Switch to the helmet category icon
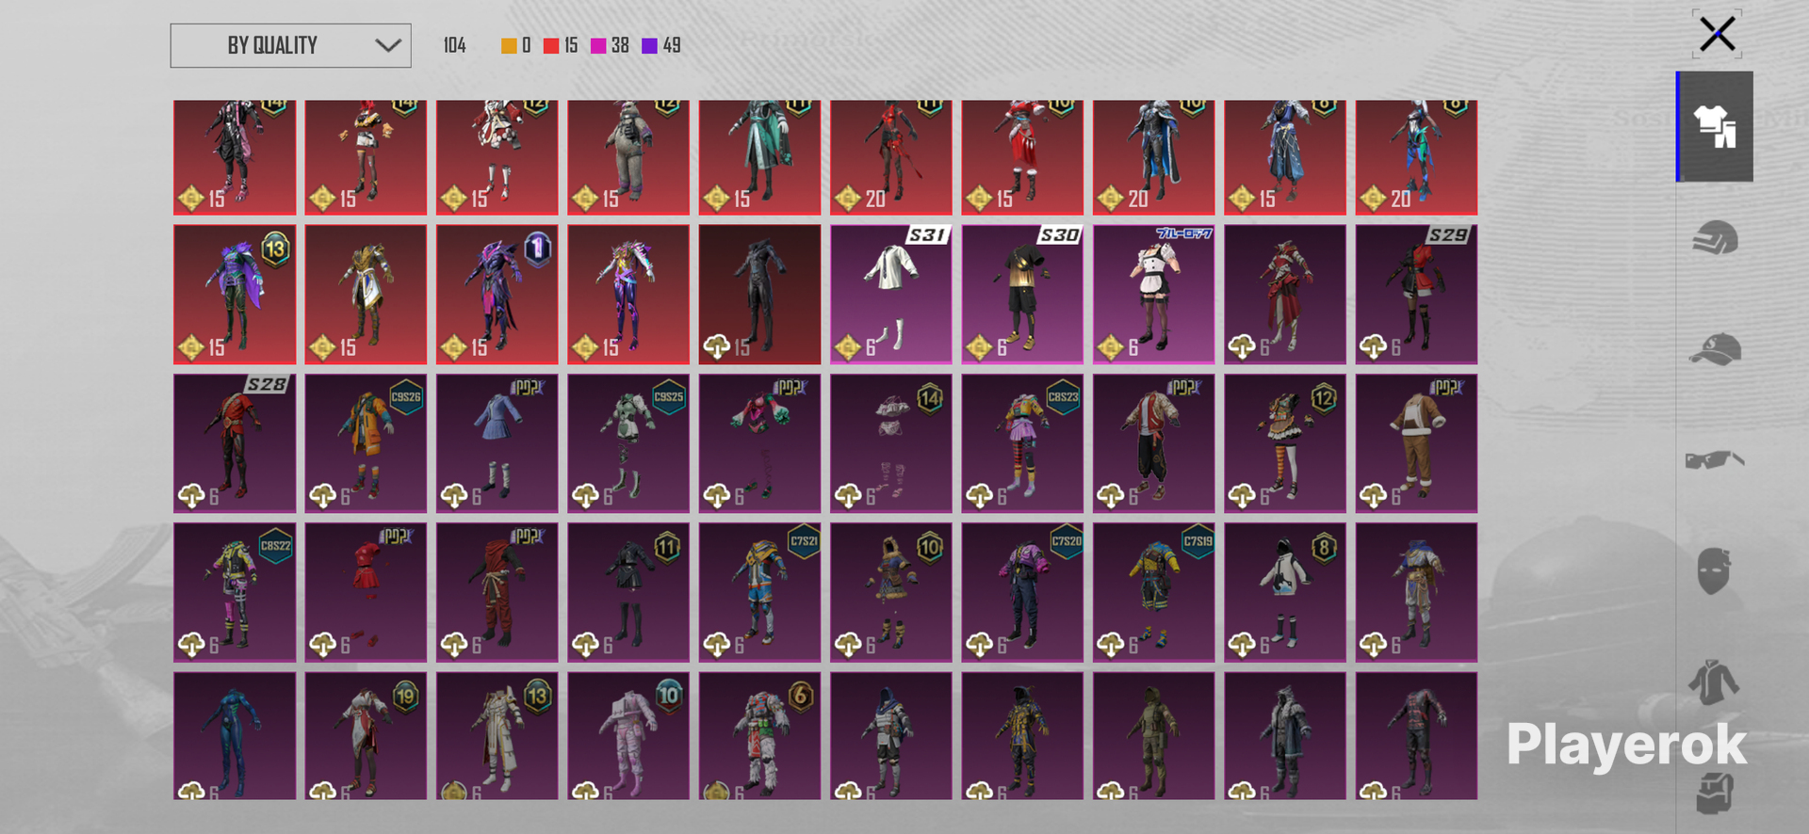This screenshot has width=1809, height=834. (1715, 237)
